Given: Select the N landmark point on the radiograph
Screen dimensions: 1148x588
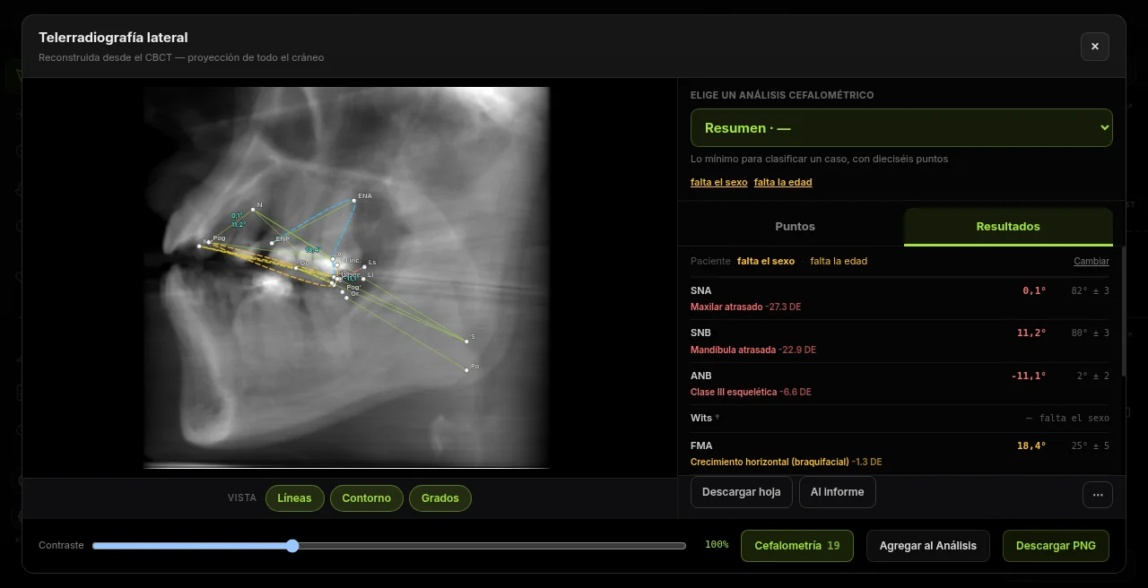Looking at the screenshot, I should [x=253, y=210].
